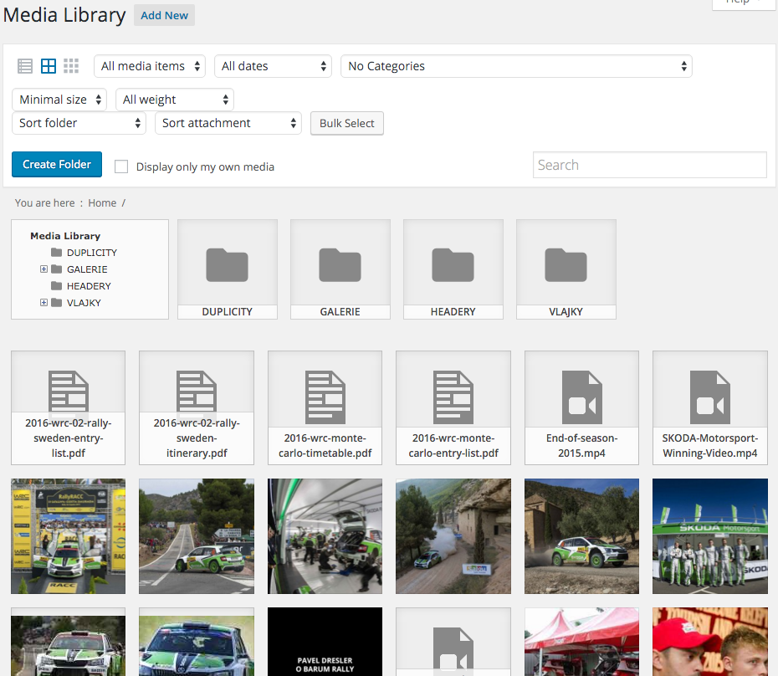Go to Home in breadcrumb
Screen dimensions: 778x676
(102, 203)
